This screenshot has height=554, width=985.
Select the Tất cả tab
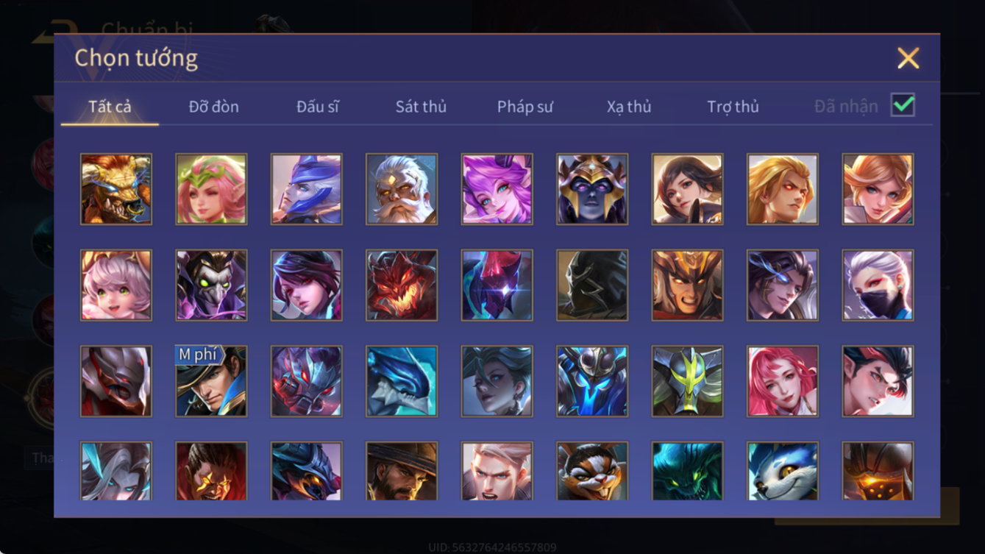click(x=110, y=107)
